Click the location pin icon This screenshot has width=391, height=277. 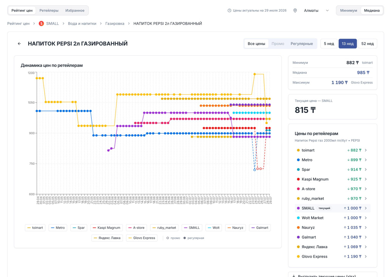tap(295, 10)
